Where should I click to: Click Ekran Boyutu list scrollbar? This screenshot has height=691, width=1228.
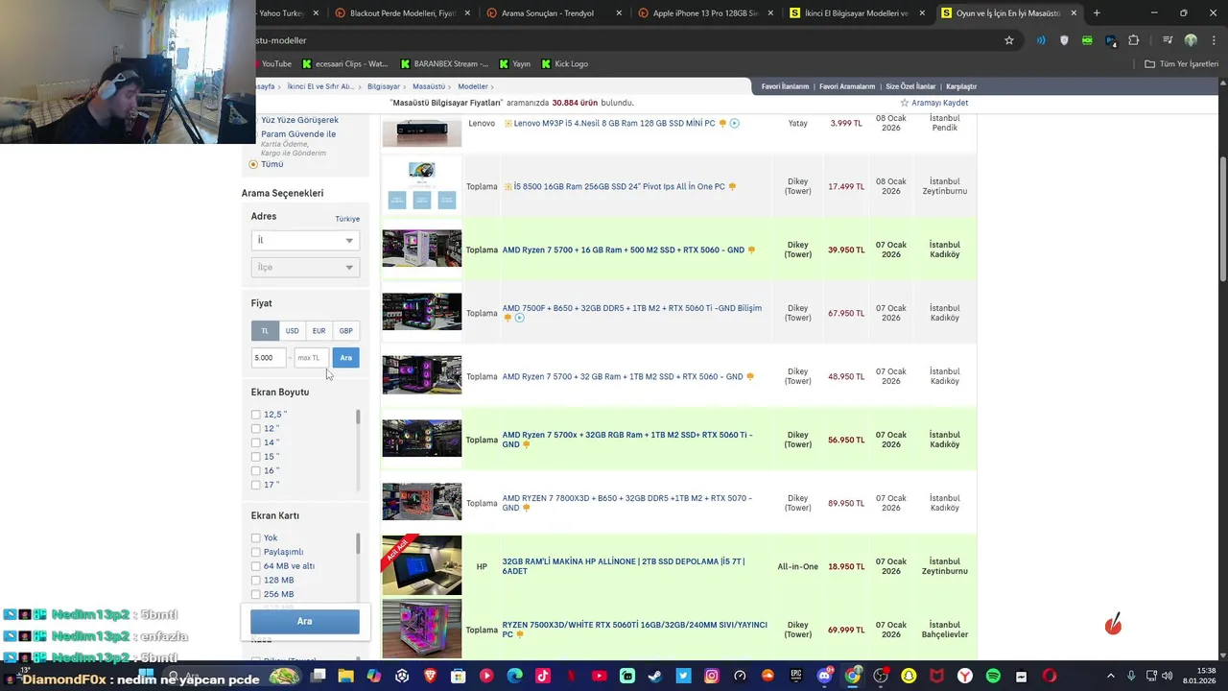point(358,417)
